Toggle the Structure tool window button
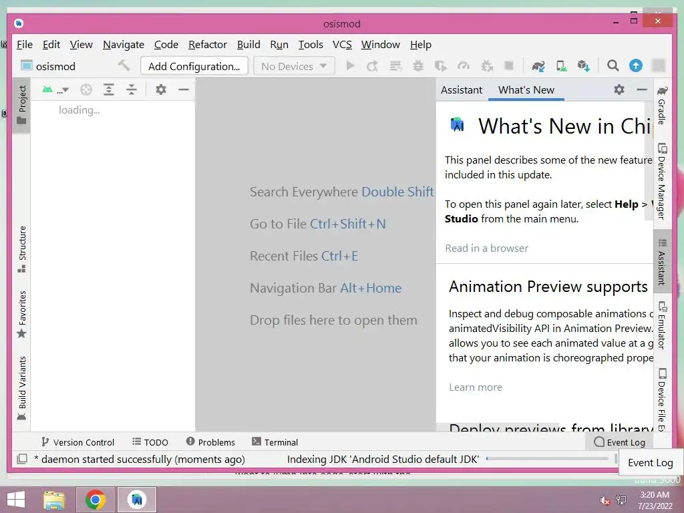Viewport: 684px width, 513px height. (x=22, y=248)
